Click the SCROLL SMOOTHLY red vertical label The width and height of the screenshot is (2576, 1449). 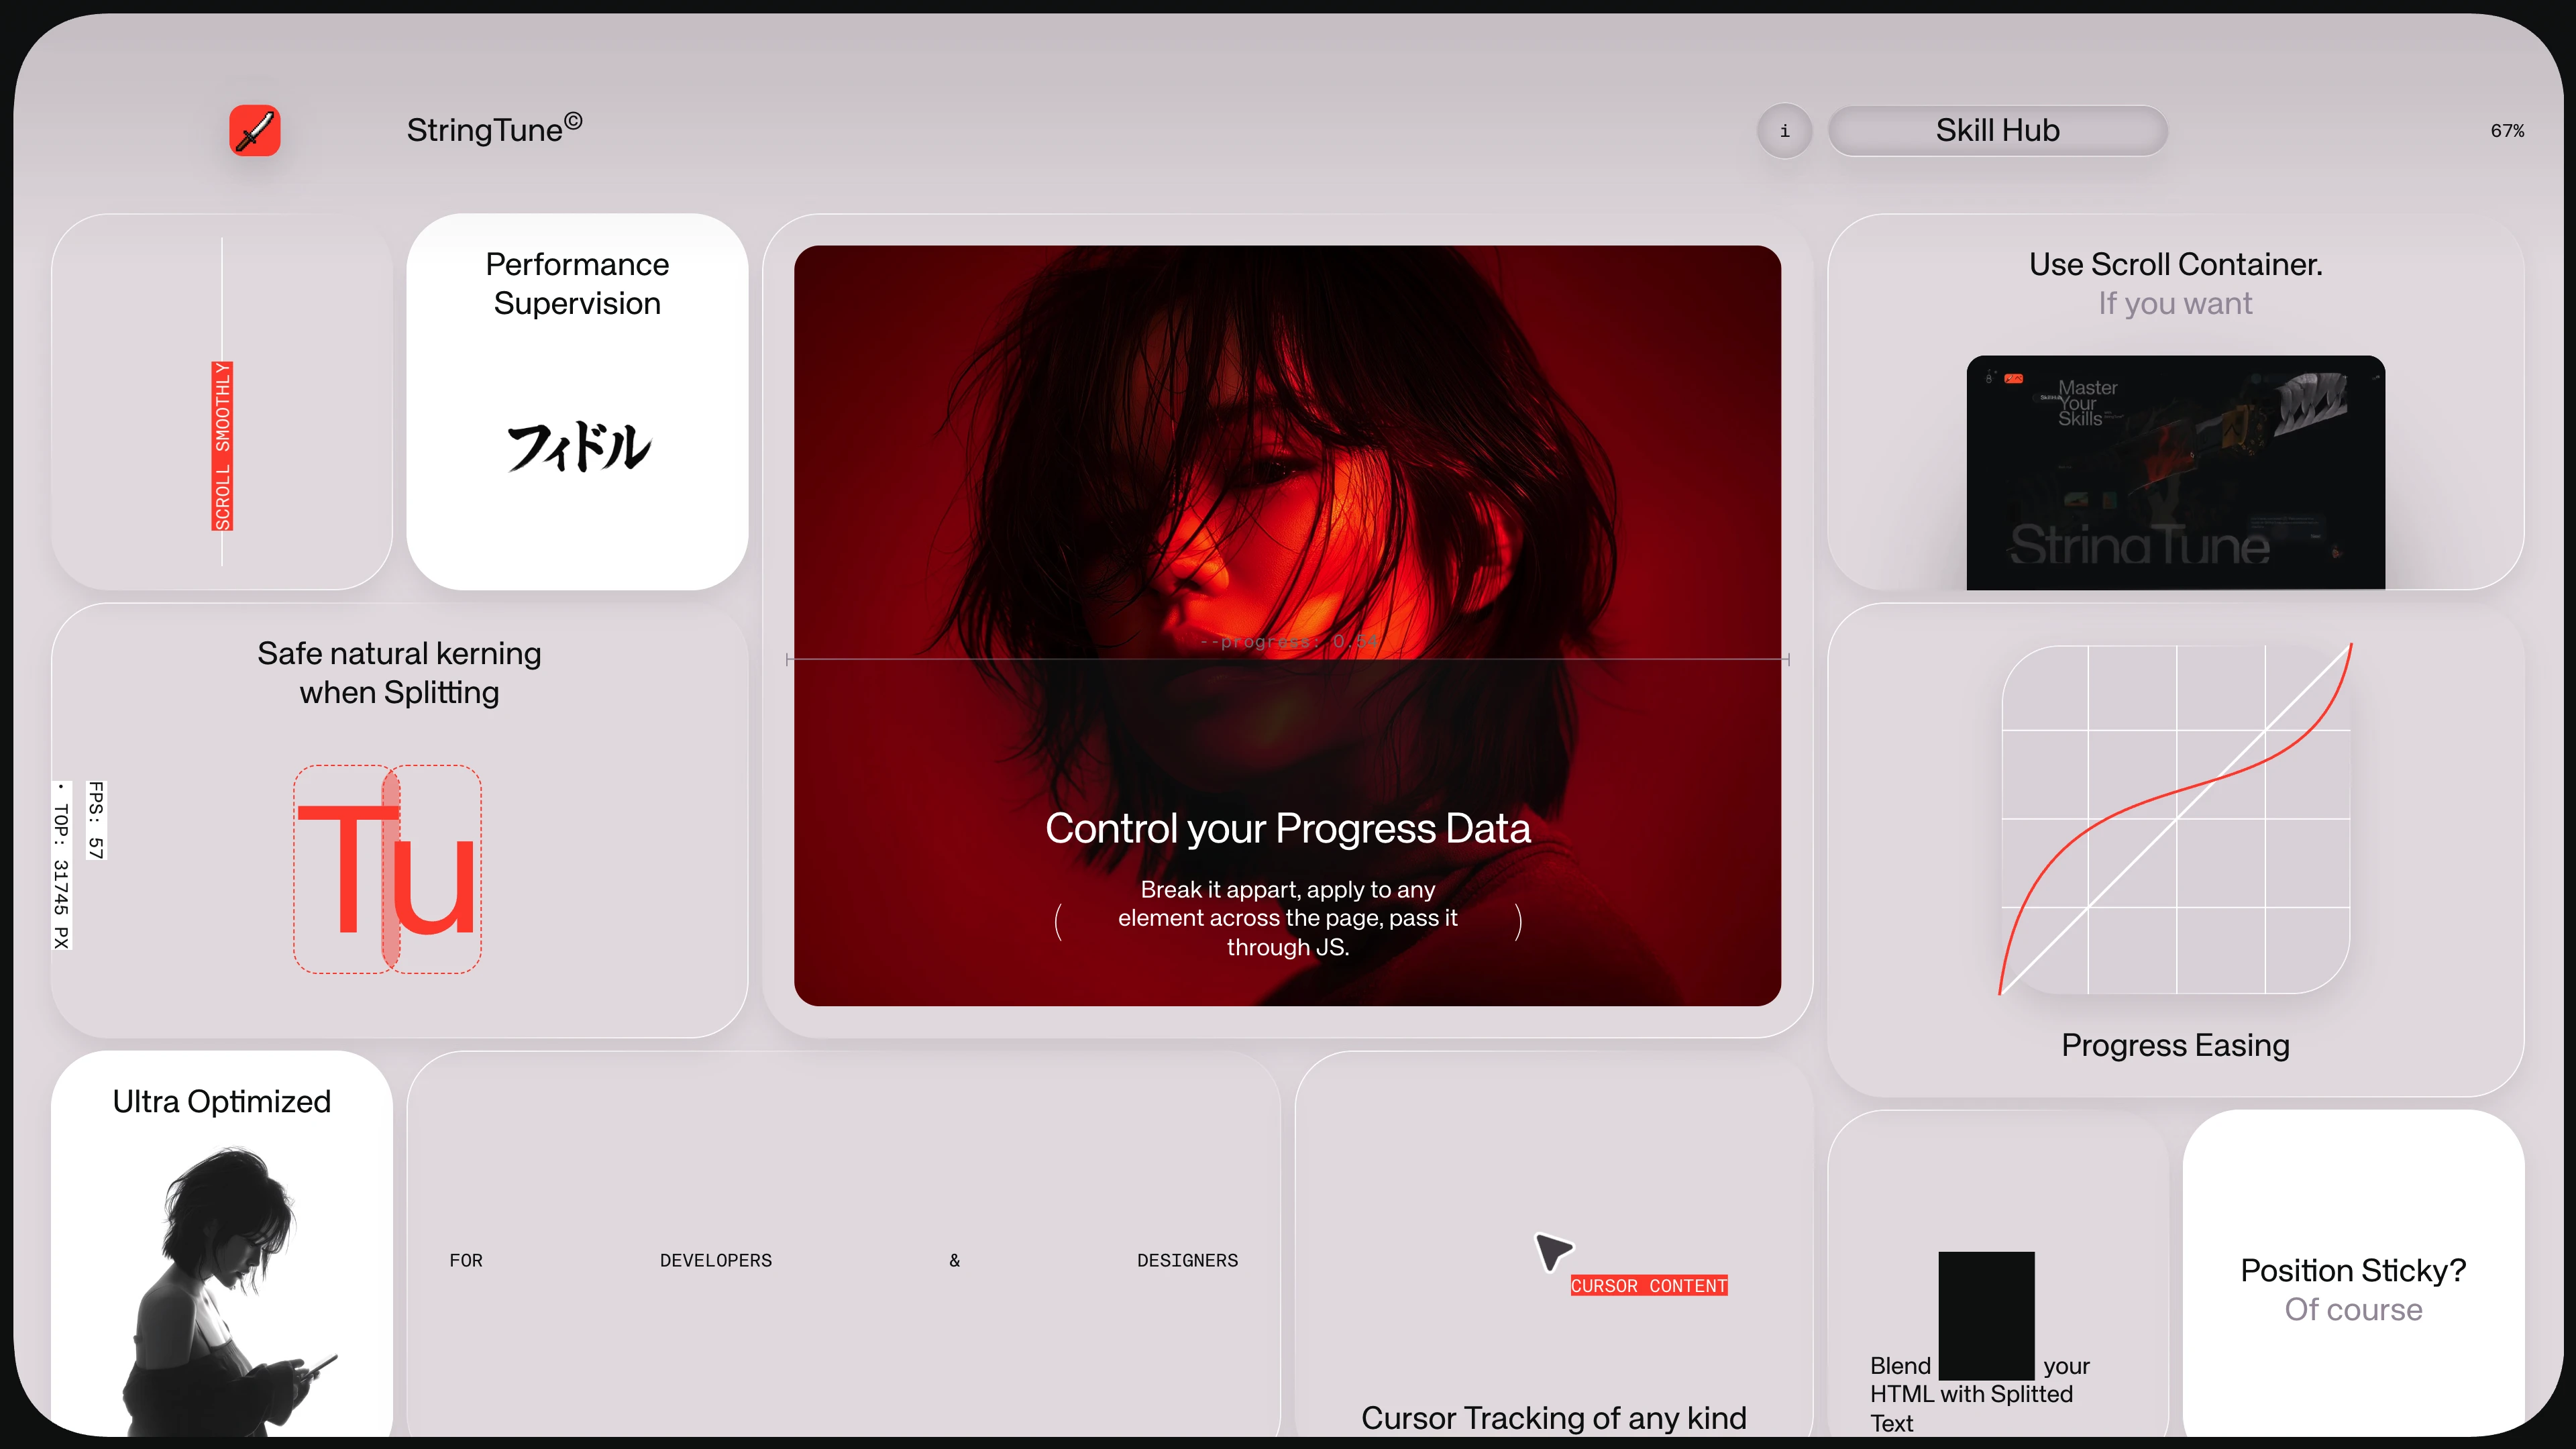222,446
